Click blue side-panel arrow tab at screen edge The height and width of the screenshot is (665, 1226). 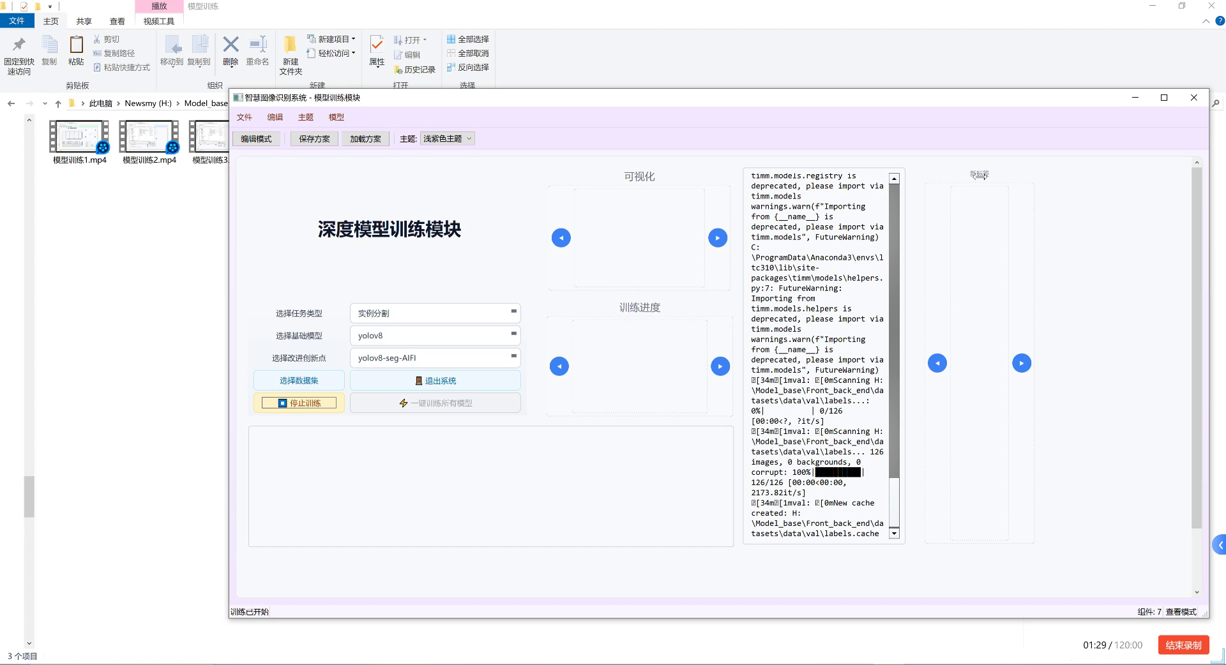coord(1220,545)
